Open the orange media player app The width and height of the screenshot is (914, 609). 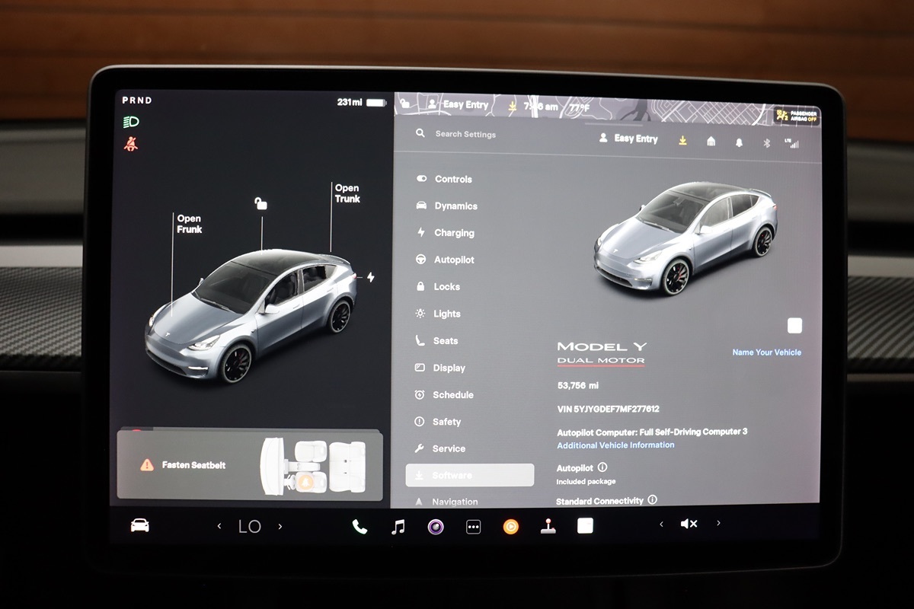pos(510,526)
